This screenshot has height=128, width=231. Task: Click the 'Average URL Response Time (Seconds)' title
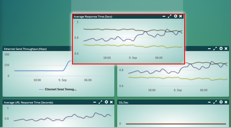point(28,103)
